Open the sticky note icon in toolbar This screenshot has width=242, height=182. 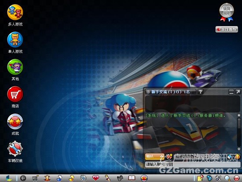[200, 178]
